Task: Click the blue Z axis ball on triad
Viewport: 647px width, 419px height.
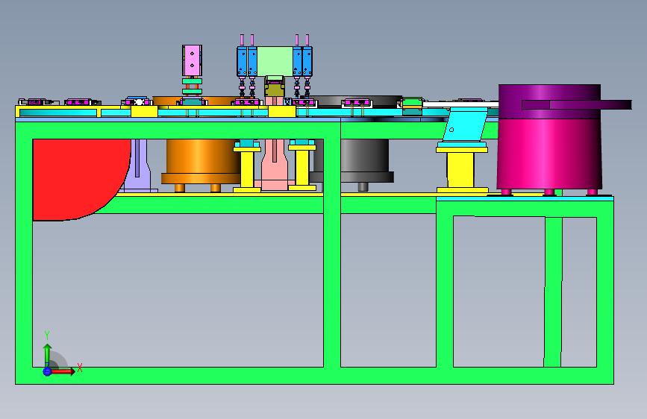Action: [47, 371]
